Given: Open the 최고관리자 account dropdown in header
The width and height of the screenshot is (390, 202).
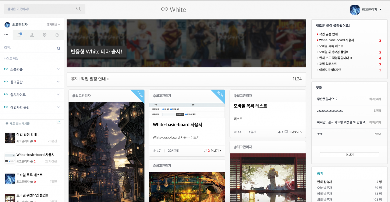Looking at the screenshot, I should pyautogui.click(x=366, y=9).
